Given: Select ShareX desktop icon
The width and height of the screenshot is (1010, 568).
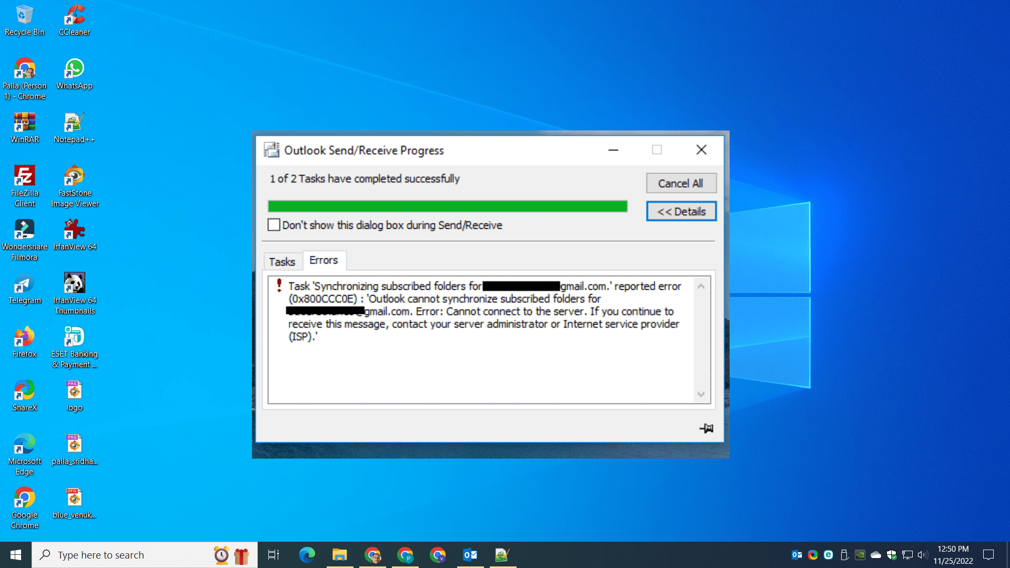Looking at the screenshot, I should click(24, 396).
